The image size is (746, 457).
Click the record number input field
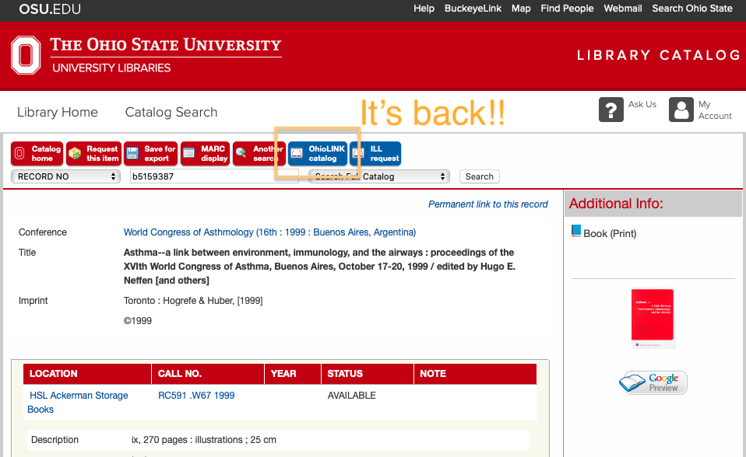pyautogui.click(x=213, y=176)
